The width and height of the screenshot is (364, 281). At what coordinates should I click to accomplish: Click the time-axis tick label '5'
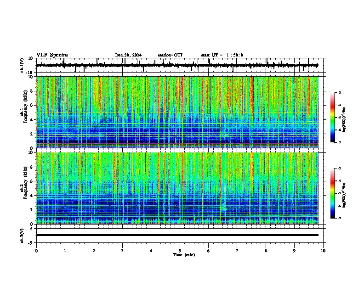click(180, 251)
